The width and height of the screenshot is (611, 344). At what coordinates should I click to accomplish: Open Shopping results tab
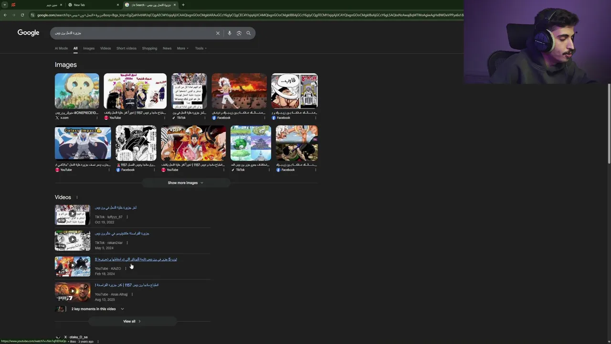pos(149,48)
